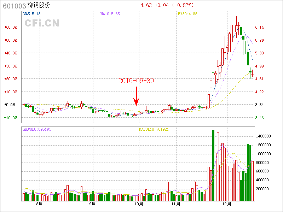The height and width of the screenshot is (212, 283).
Task: Click the 2016-09-30 date annotation
Action: click(136, 81)
